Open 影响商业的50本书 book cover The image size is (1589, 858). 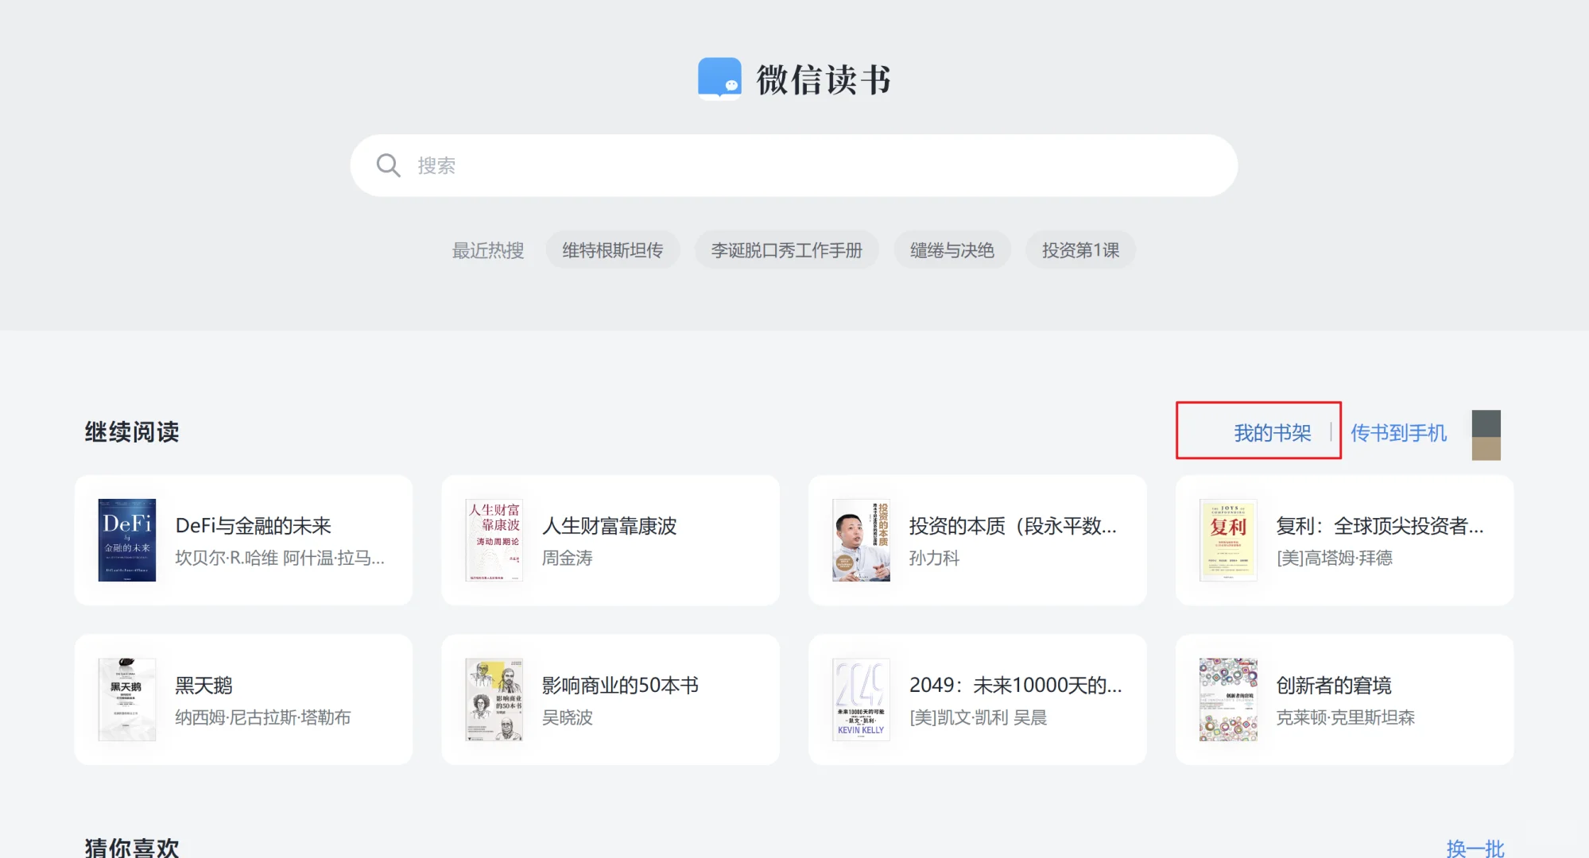click(x=494, y=700)
